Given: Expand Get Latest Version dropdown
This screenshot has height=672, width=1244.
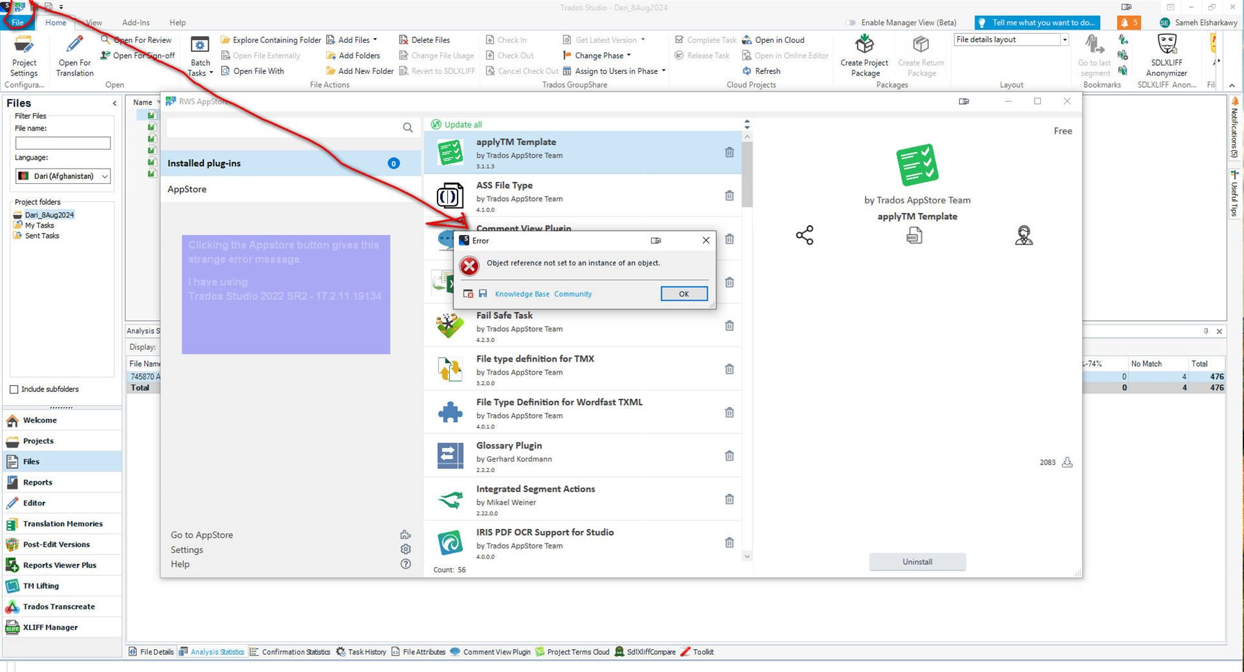Looking at the screenshot, I should click(x=643, y=40).
